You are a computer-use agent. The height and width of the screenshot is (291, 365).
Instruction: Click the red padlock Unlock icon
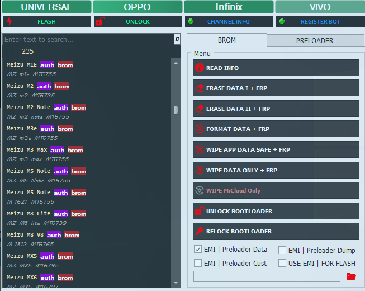pos(100,21)
